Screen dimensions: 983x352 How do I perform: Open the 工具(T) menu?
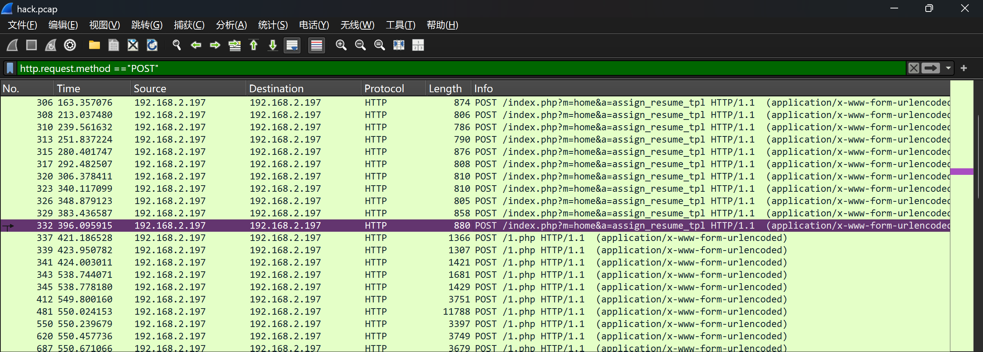[400, 25]
